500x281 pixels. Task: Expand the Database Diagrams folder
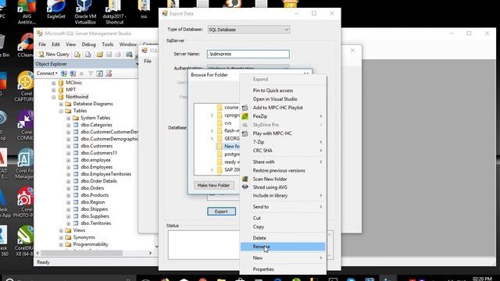click(61, 104)
